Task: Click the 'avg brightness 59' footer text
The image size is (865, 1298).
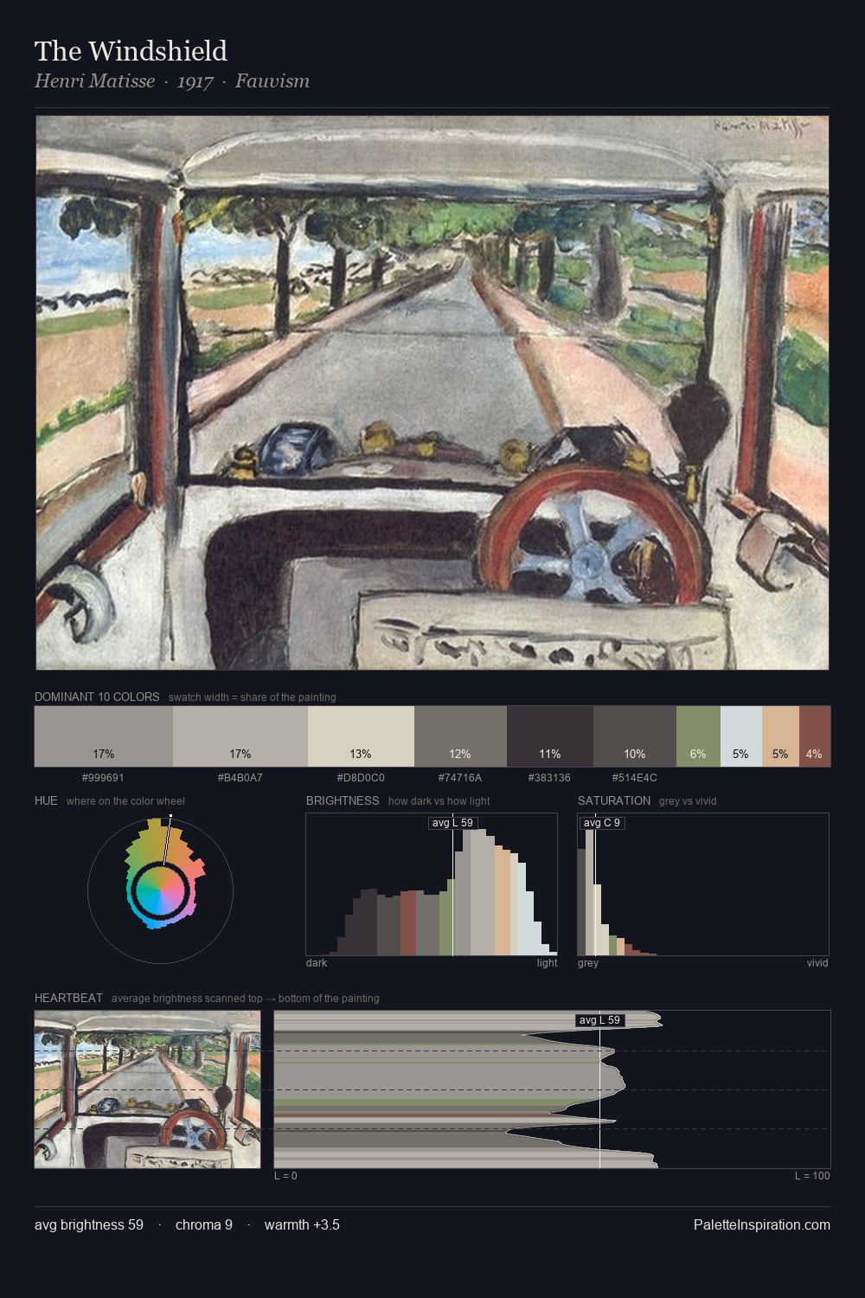Action: click(89, 1225)
